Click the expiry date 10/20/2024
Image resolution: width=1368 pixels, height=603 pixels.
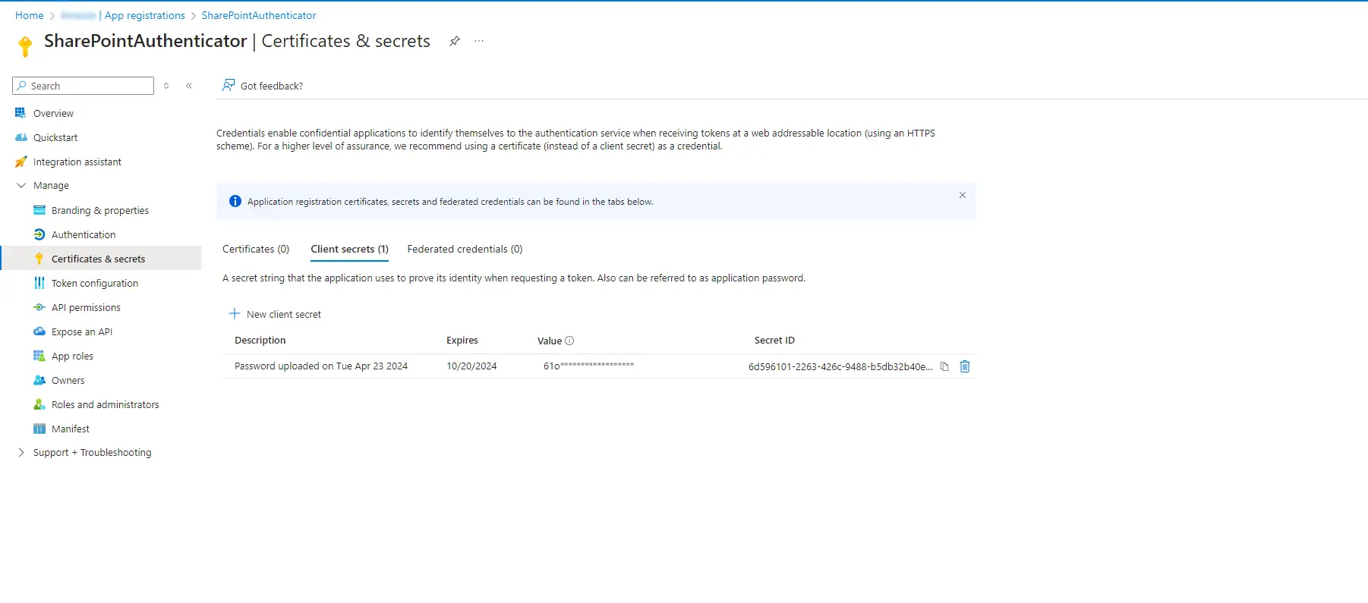click(x=471, y=366)
